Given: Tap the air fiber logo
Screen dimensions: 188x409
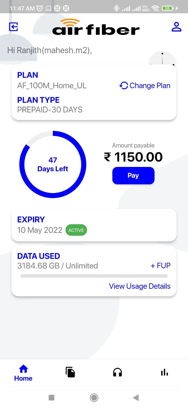Looking at the screenshot, I should point(96,27).
